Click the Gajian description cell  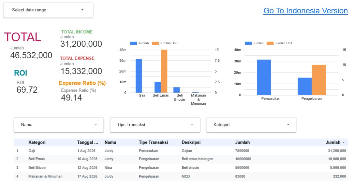(x=187, y=151)
